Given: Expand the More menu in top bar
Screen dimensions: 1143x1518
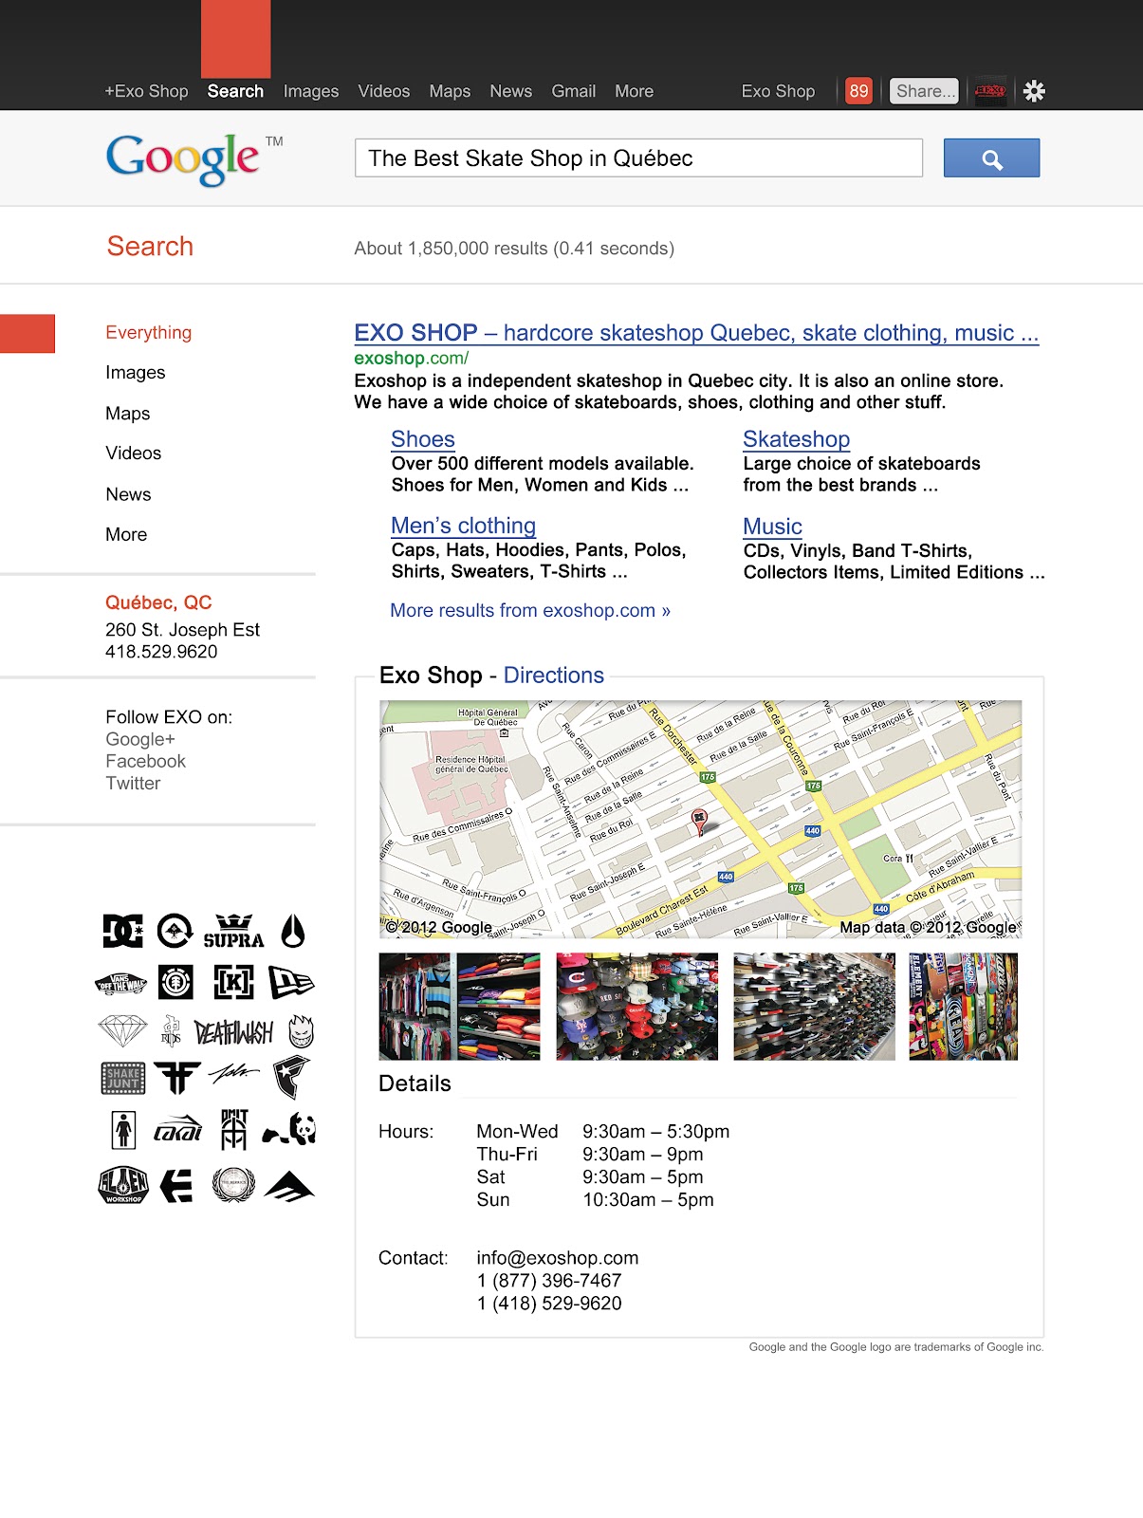Looking at the screenshot, I should (634, 91).
